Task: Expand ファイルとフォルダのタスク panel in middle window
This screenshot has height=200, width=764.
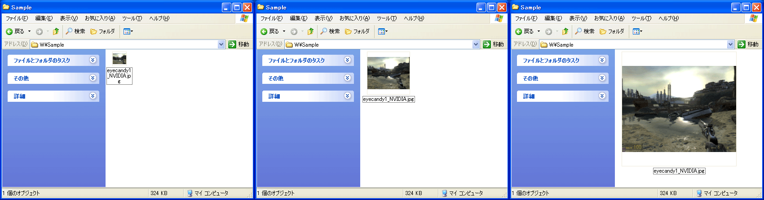Action: [x=348, y=60]
